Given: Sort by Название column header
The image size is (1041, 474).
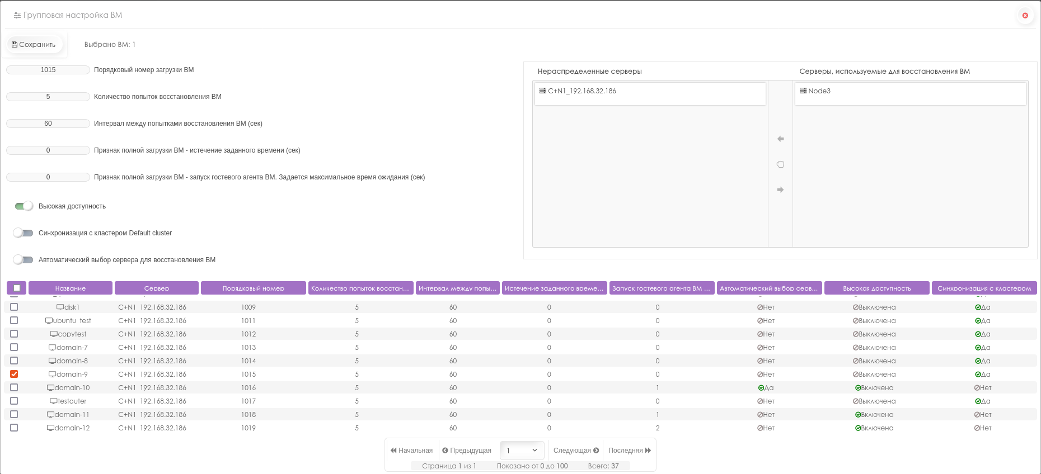Looking at the screenshot, I should coord(71,288).
